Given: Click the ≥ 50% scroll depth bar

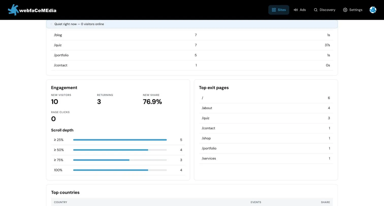Looking at the screenshot, I should pos(120,150).
